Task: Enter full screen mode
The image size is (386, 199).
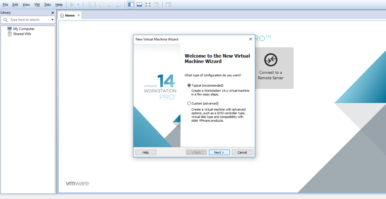Action: [148, 5]
